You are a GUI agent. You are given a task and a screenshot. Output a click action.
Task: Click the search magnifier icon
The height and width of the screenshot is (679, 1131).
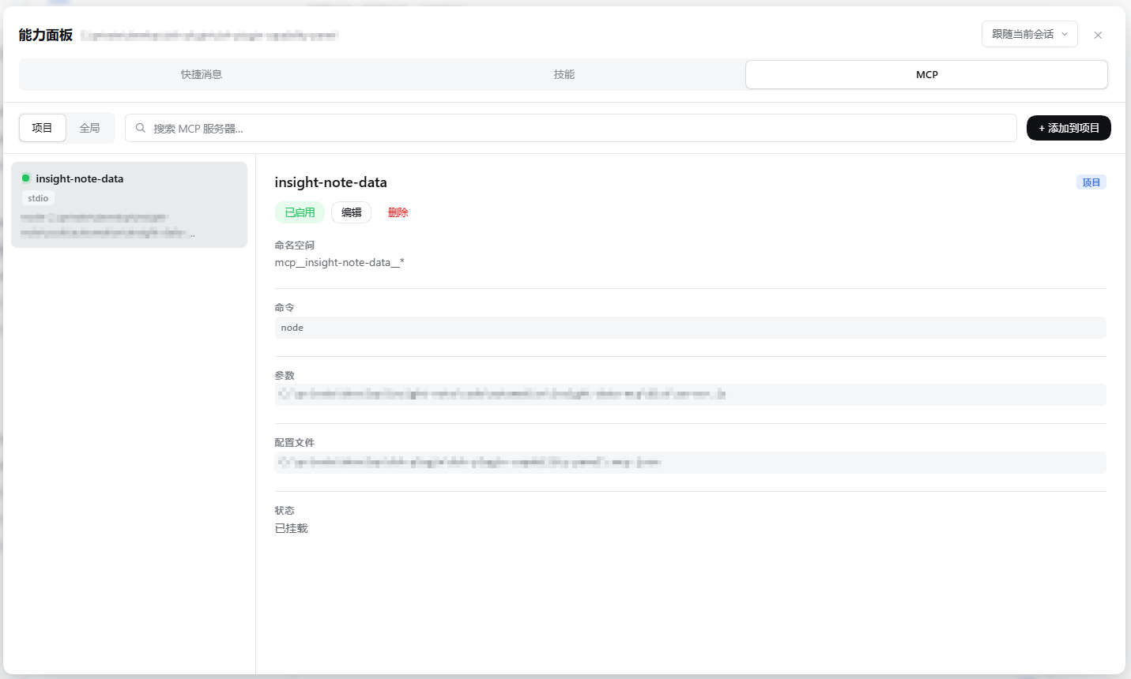(x=141, y=128)
